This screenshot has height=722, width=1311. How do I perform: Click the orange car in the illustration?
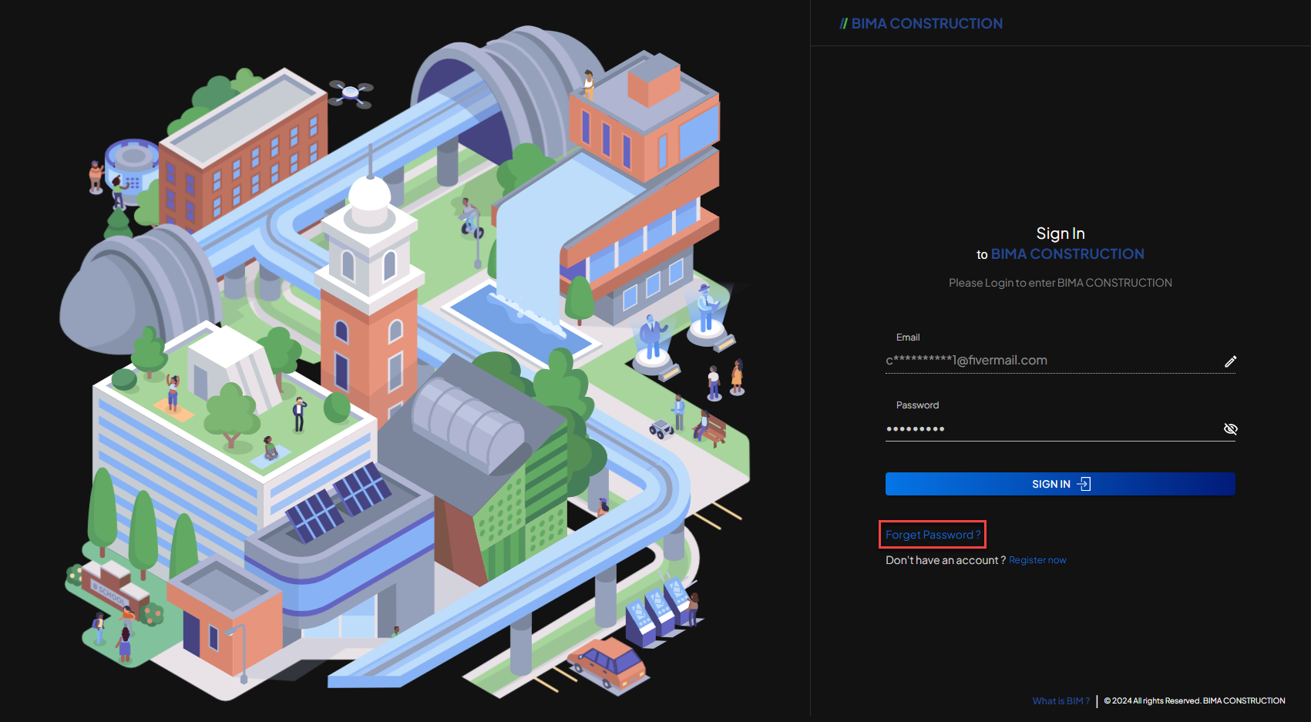click(x=608, y=663)
